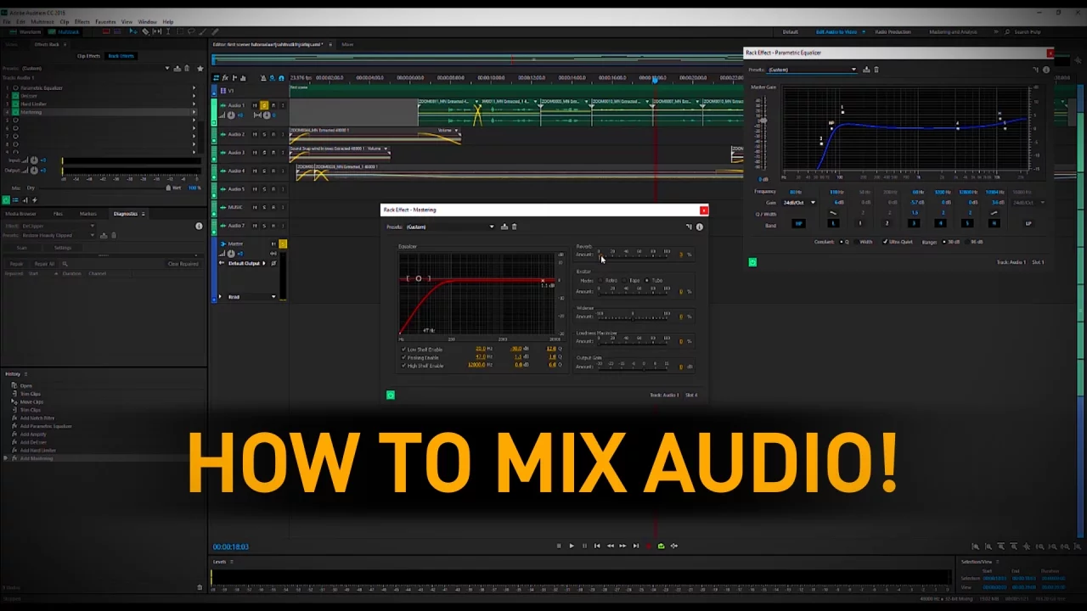Open the Favorites menu
Screen dimensions: 1087x611
point(106,22)
